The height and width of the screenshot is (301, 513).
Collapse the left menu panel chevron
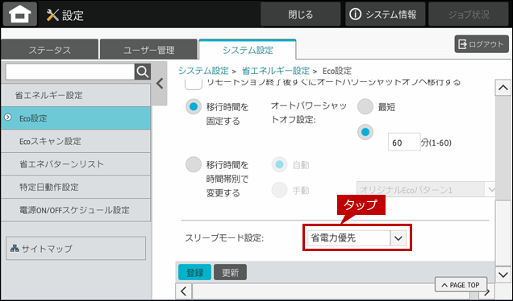point(160,84)
